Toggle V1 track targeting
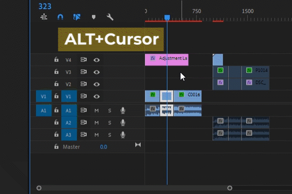This screenshot has width=292, height=194. [x=69, y=97]
